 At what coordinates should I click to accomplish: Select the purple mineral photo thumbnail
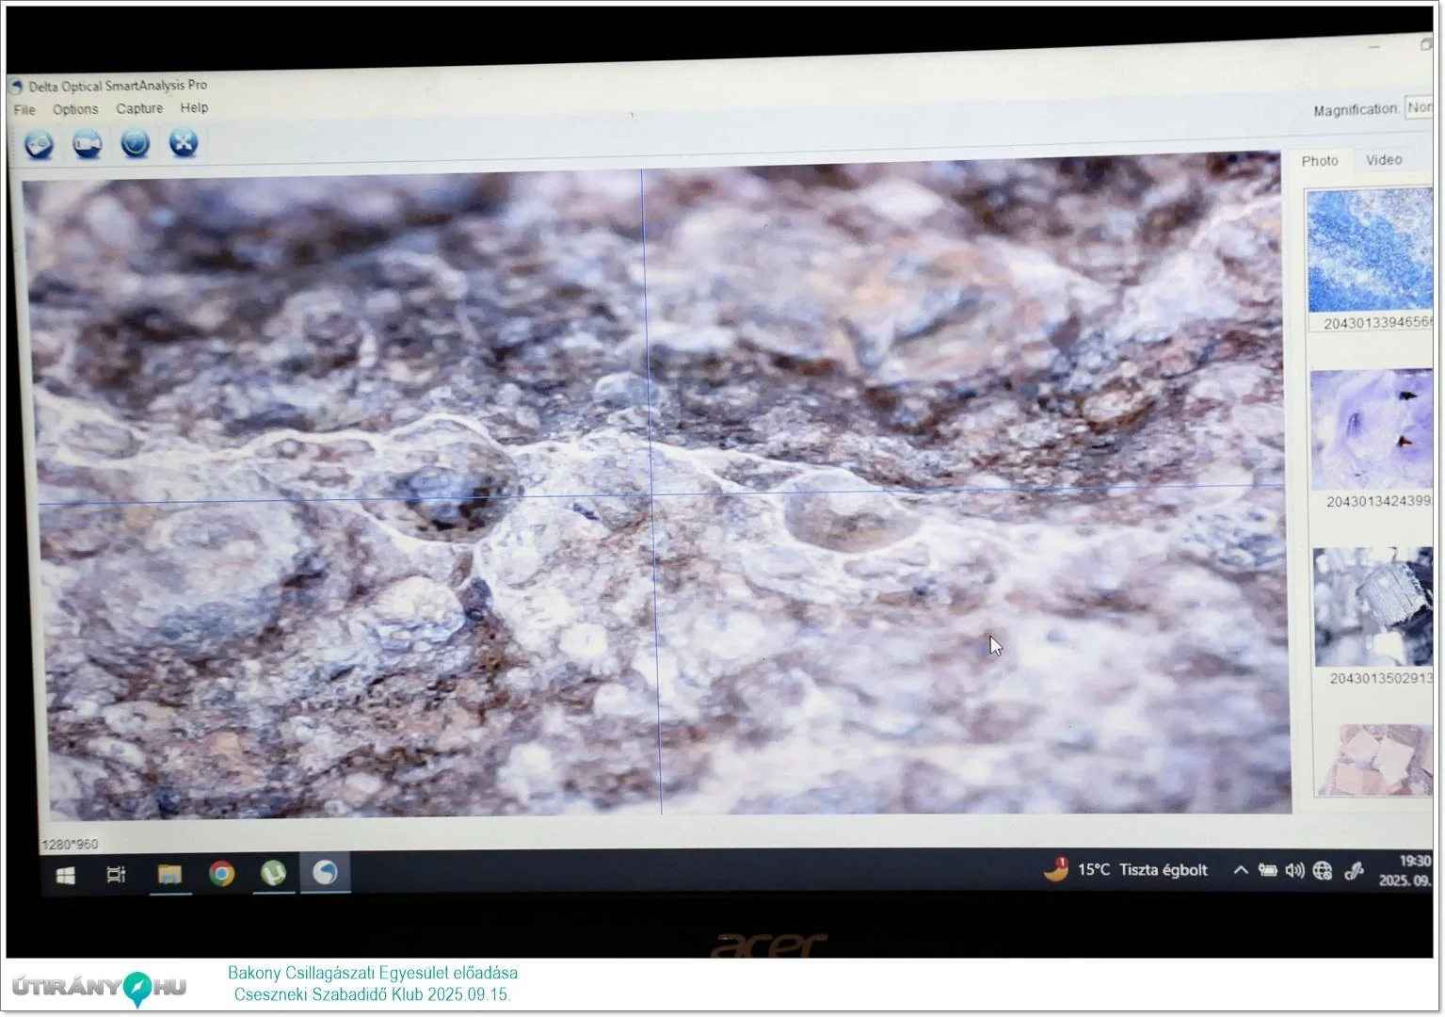(x=1372, y=429)
